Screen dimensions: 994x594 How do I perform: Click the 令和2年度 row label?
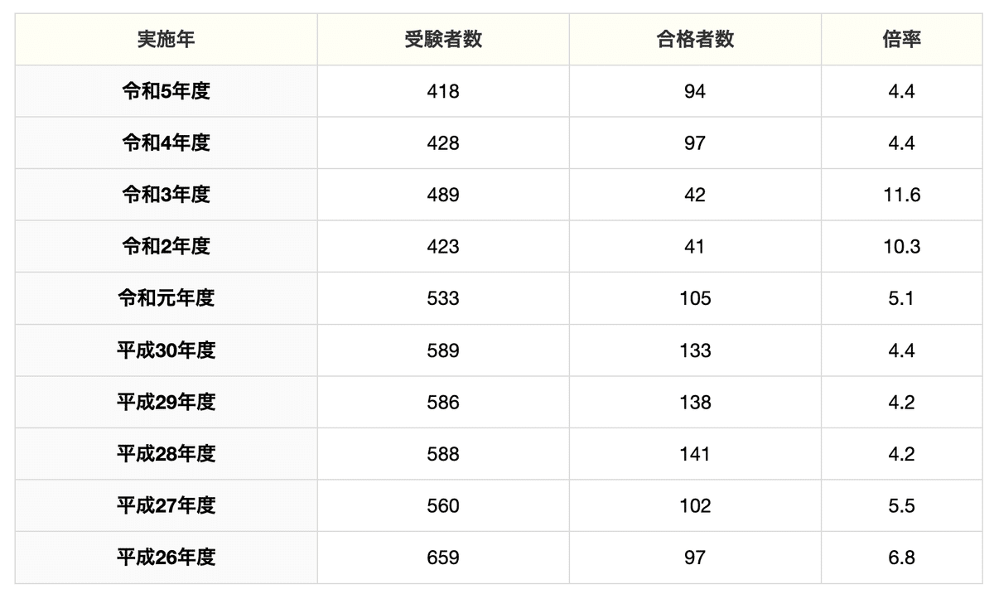[x=166, y=246]
